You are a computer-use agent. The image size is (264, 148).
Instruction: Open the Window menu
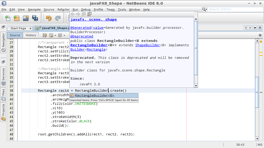click(x=134, y=10)
